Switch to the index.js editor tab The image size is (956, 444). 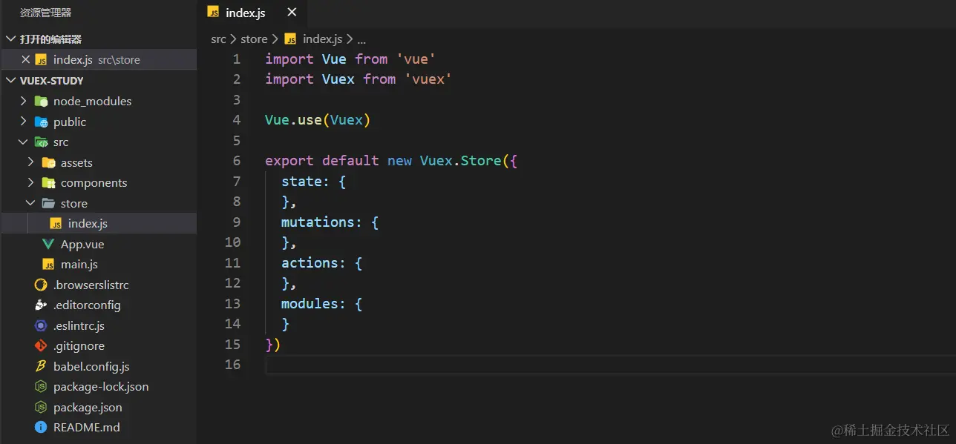[x=252, y=13]
